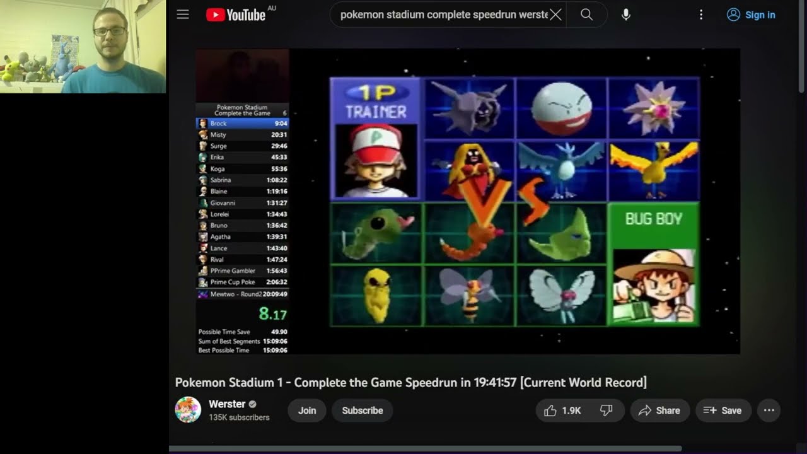
Task: Click the Sum of Best Segments line
Action: pyautogui.click(x=243, y=341)
